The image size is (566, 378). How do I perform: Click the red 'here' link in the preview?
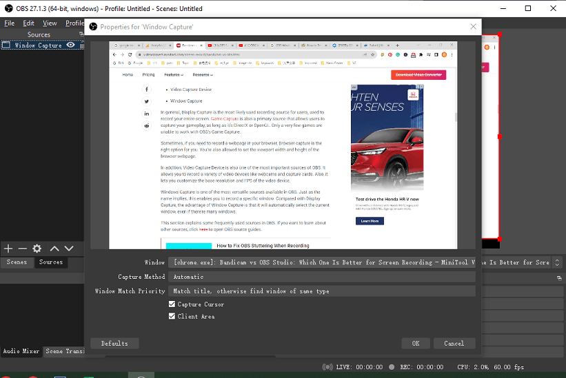tap(203, 229)
